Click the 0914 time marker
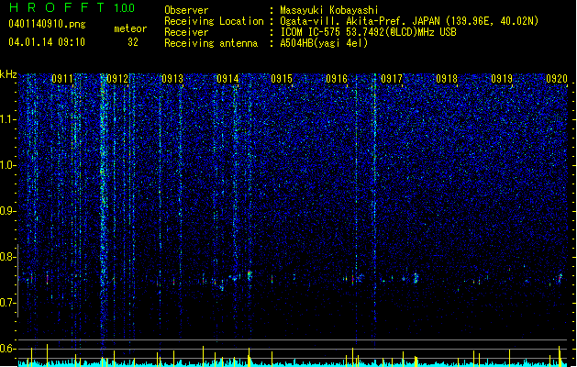 coord(227,79)
